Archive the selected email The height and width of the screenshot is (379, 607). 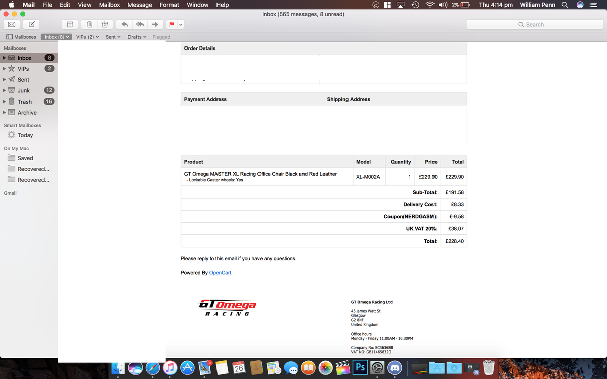(70, 24)
